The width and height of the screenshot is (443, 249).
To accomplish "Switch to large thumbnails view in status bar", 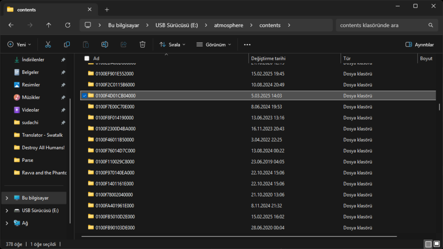I will 437,244.
